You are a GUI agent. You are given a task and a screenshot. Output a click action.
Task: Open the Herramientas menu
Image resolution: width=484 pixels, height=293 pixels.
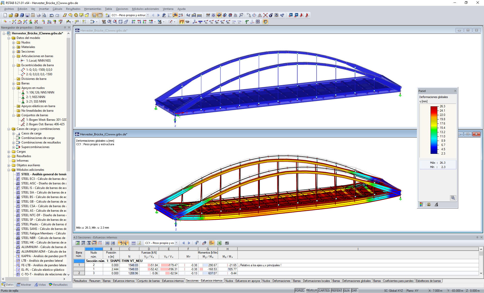click(x=93, y=9)
